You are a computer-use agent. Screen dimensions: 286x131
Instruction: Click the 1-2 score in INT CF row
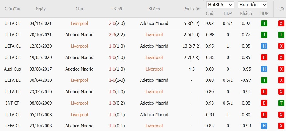112,103
